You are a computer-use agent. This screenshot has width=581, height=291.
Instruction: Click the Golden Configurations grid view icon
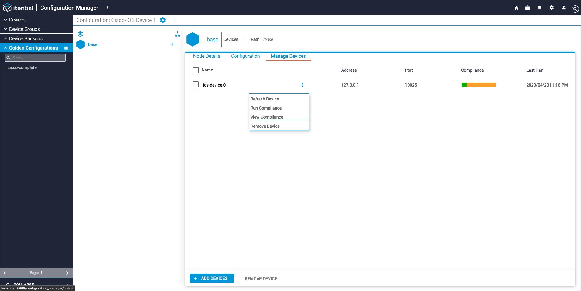coord(67,48)
